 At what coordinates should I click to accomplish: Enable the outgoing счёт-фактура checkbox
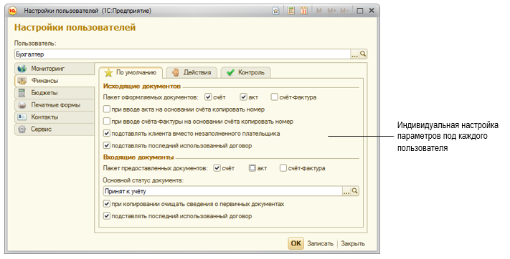[275, 97]
